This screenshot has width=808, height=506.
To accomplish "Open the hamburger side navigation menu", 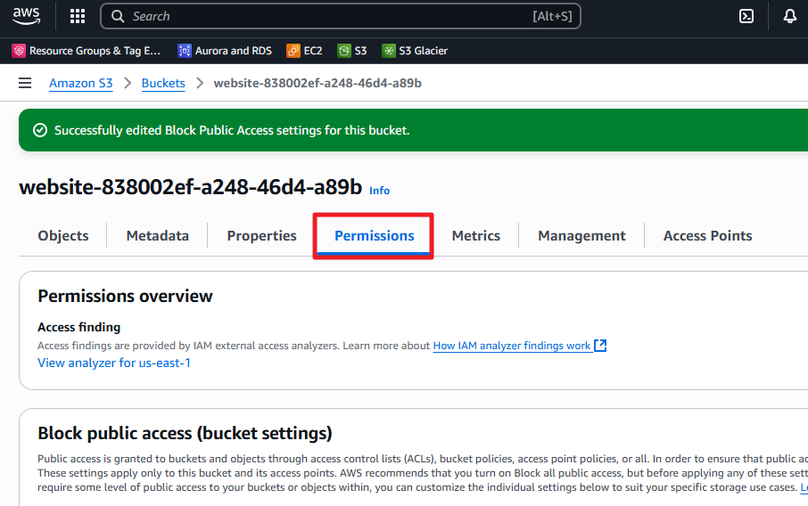I will 25,83.
